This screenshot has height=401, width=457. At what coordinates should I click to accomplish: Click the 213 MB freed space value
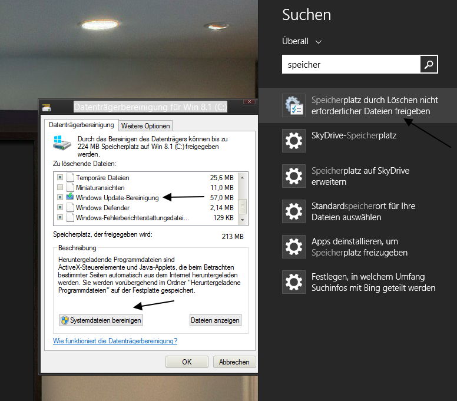pos(233,237)
